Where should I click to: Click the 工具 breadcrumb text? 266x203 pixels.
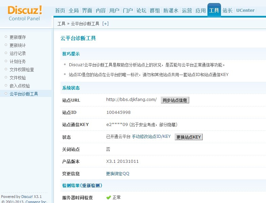click(x=61, y=24)
